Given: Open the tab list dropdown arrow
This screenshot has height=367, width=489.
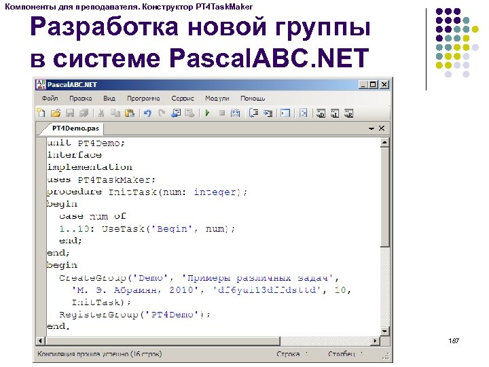Looking at the screenshot, I should [x=371, y=128].
